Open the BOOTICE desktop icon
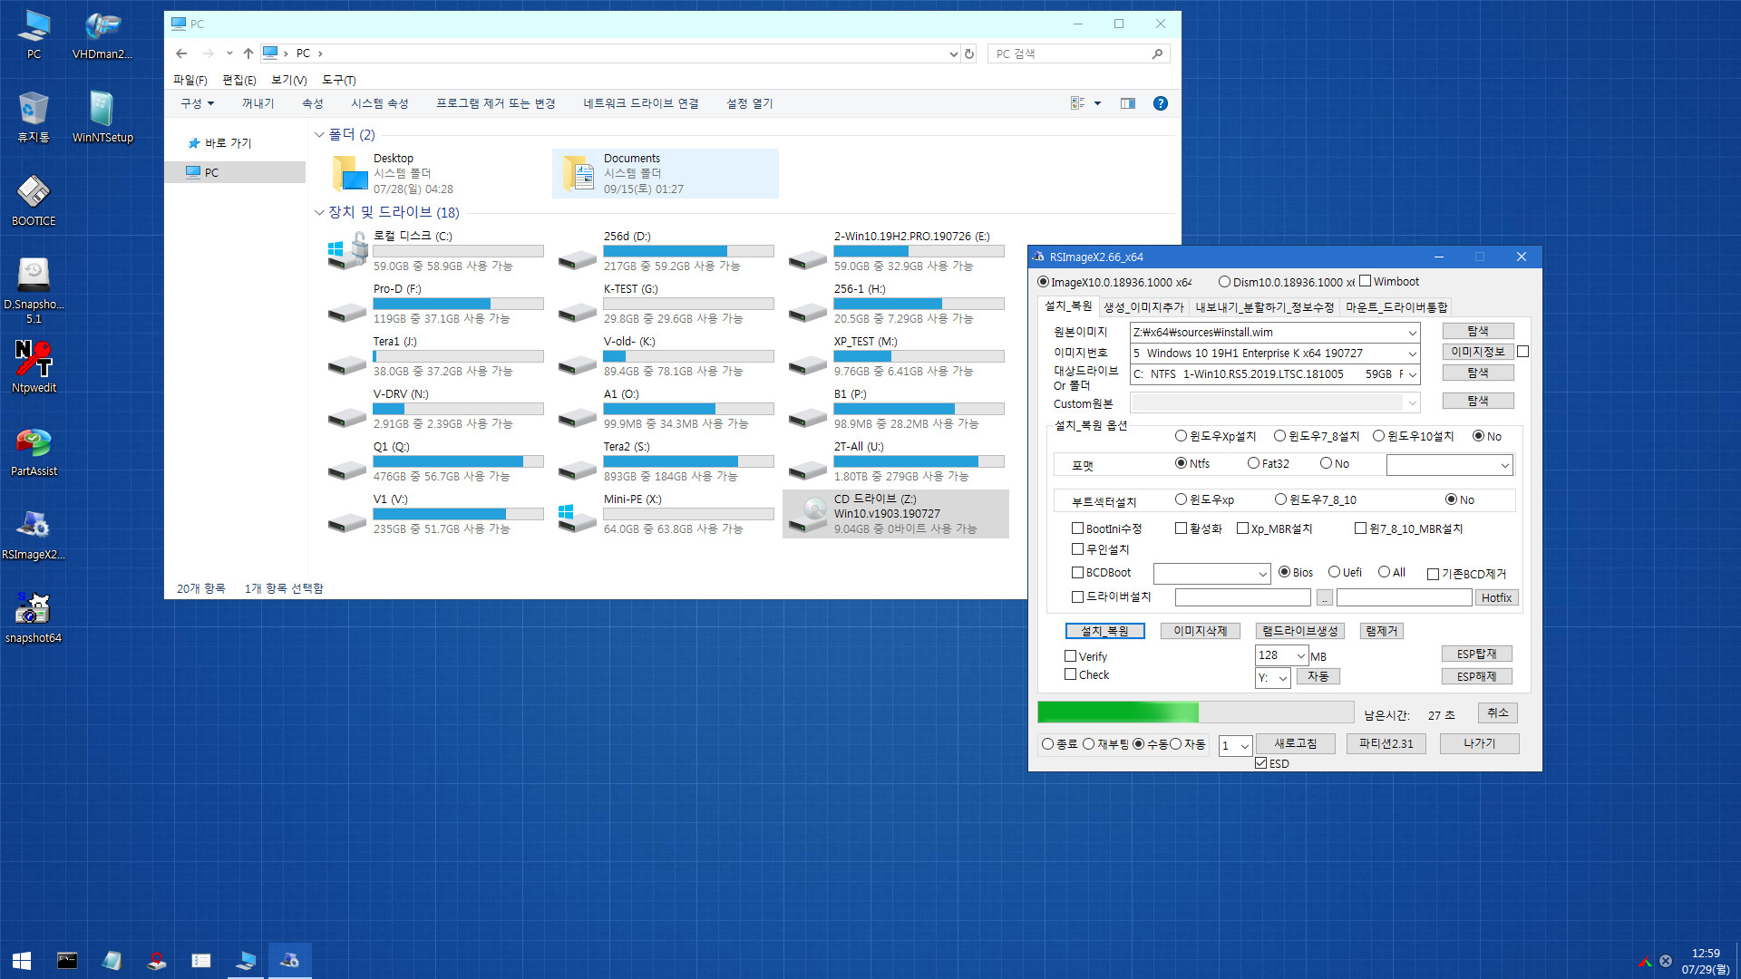Viewport: 1741px width, 979px height. [x=34, y=201]
